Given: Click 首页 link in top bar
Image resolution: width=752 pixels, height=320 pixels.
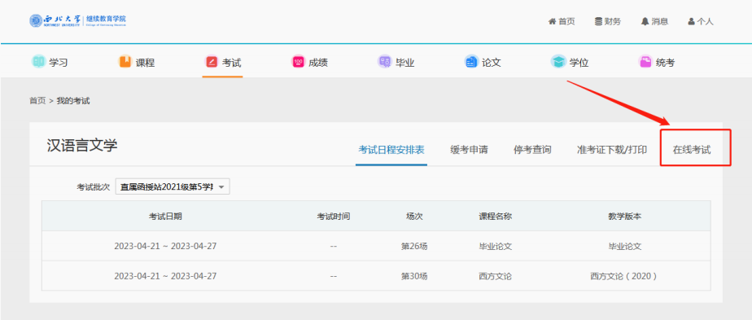Looking at the screenshot, I should [x=566, y=22].
